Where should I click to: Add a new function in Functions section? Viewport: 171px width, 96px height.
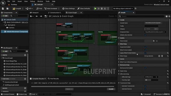[x=25, y=79]
